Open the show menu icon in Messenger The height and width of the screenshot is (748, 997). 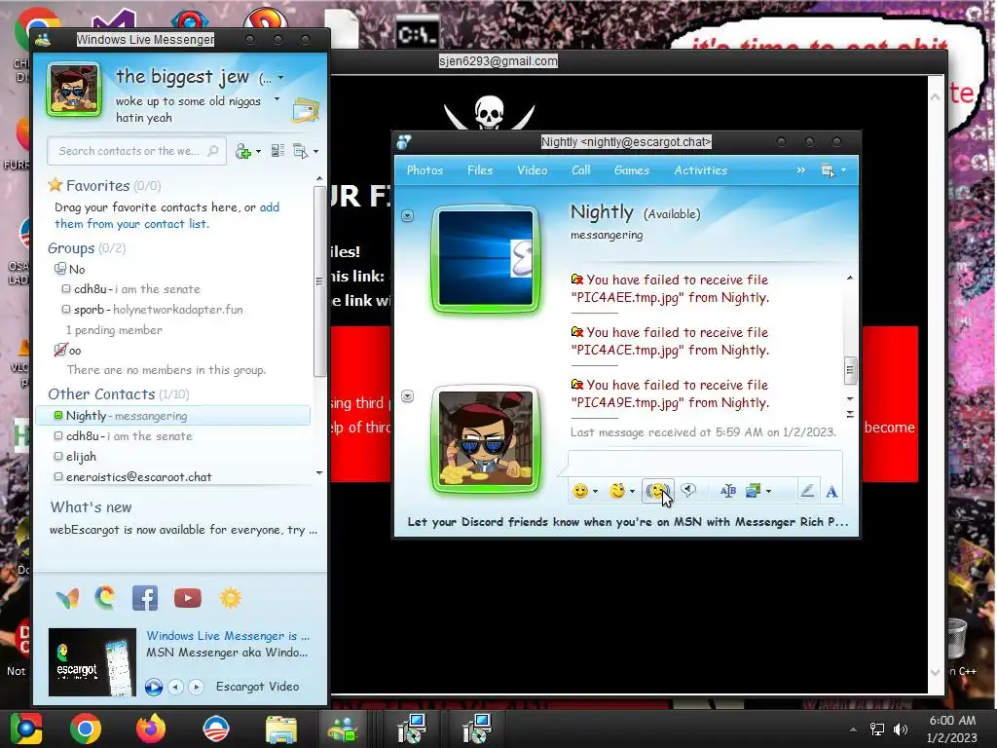click(300, 151)
